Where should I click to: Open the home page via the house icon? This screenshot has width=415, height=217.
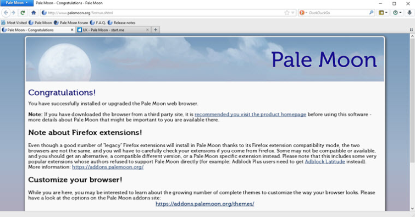click(x=34, y=13)
